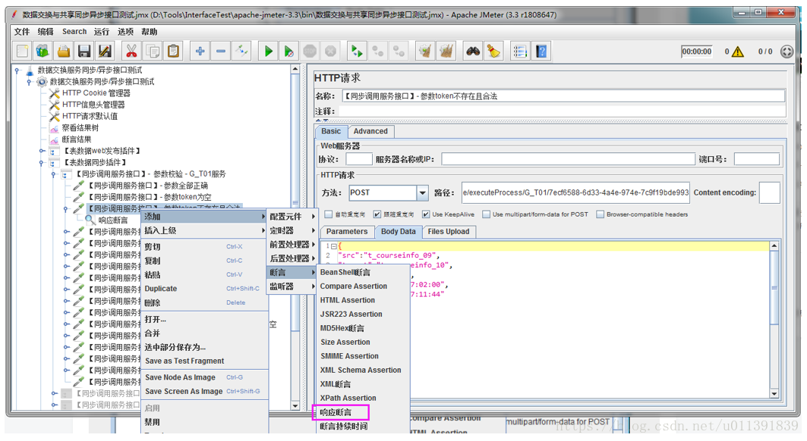This screenshot has height=441, width=807.
Task: Toggle the Use KeepAlive checkbox
Action: tap(426, 214)
